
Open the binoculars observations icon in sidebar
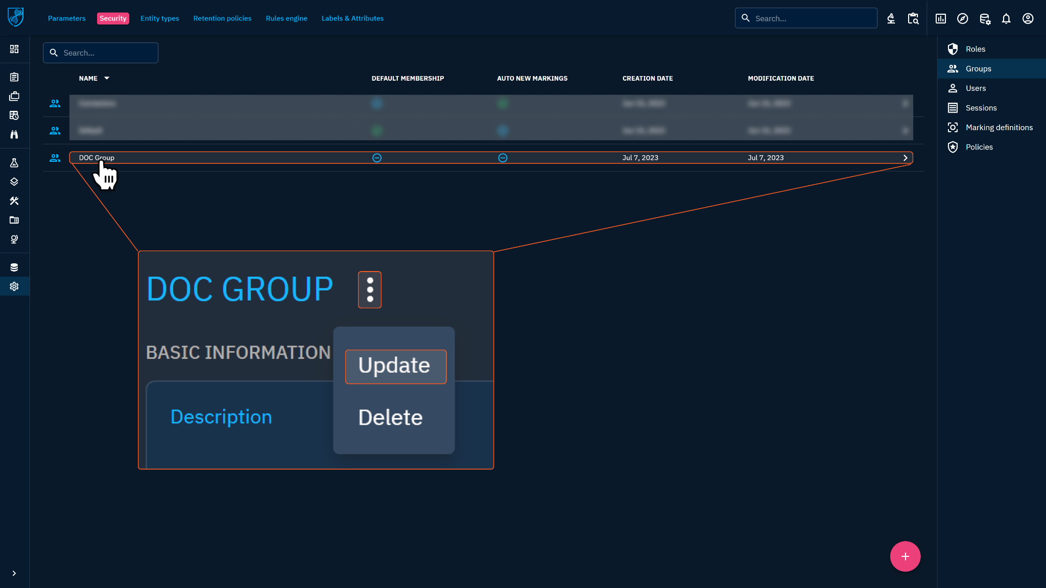click(x=14, y=134)
